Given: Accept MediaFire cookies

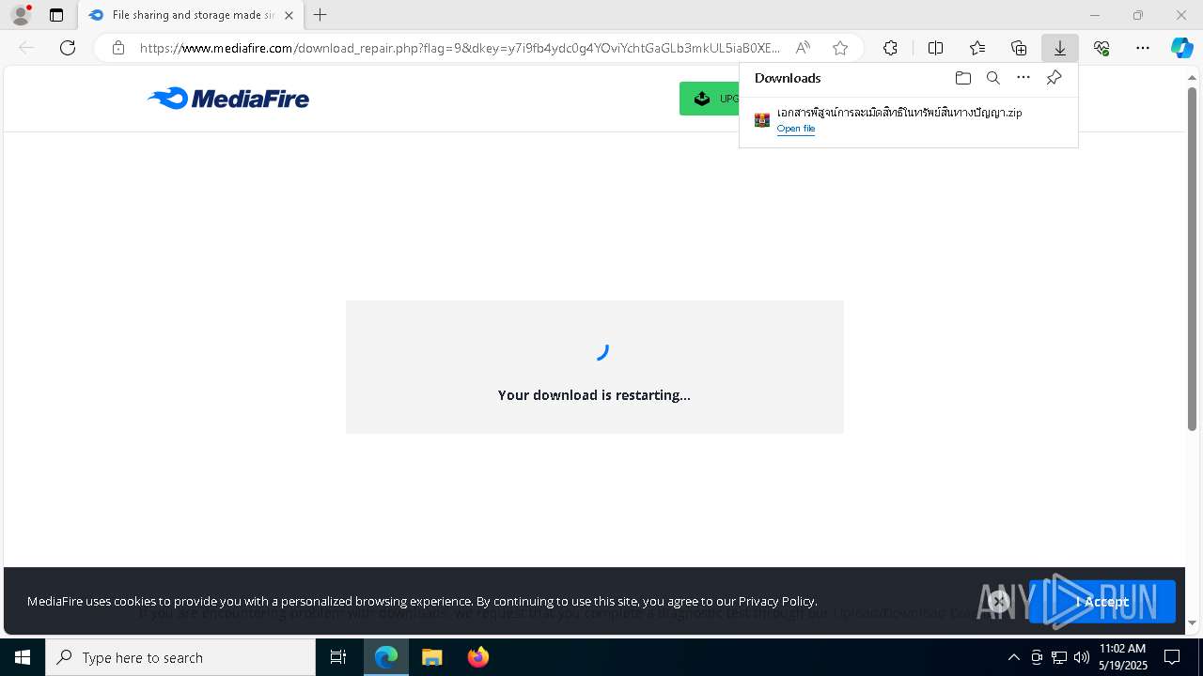Looking at the screenshot, I should click(1102, 602).
